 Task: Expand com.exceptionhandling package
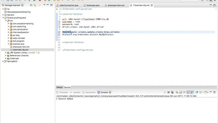9,24
